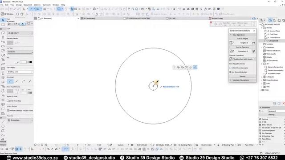Choose the Roof tool in toolbox
The height and width of the screenshot is (160, 285).
(x=3, y=51)
